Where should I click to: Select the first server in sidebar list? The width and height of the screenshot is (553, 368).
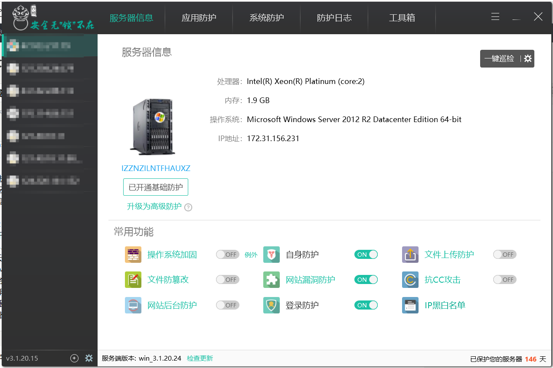(50, 45)
